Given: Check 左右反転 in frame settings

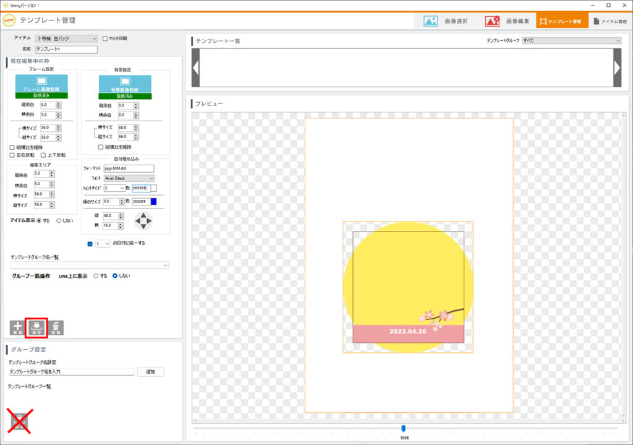Looking at the screenshot, I should 12,155.
